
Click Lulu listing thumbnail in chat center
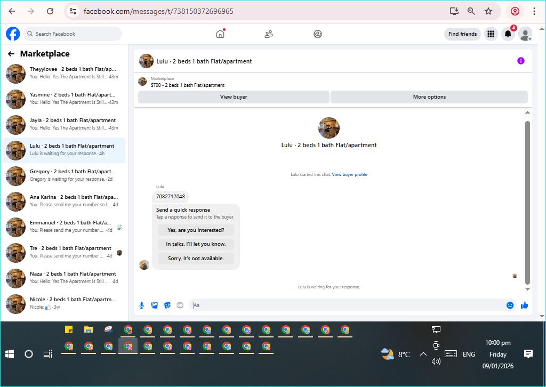(x=328, y=128)
